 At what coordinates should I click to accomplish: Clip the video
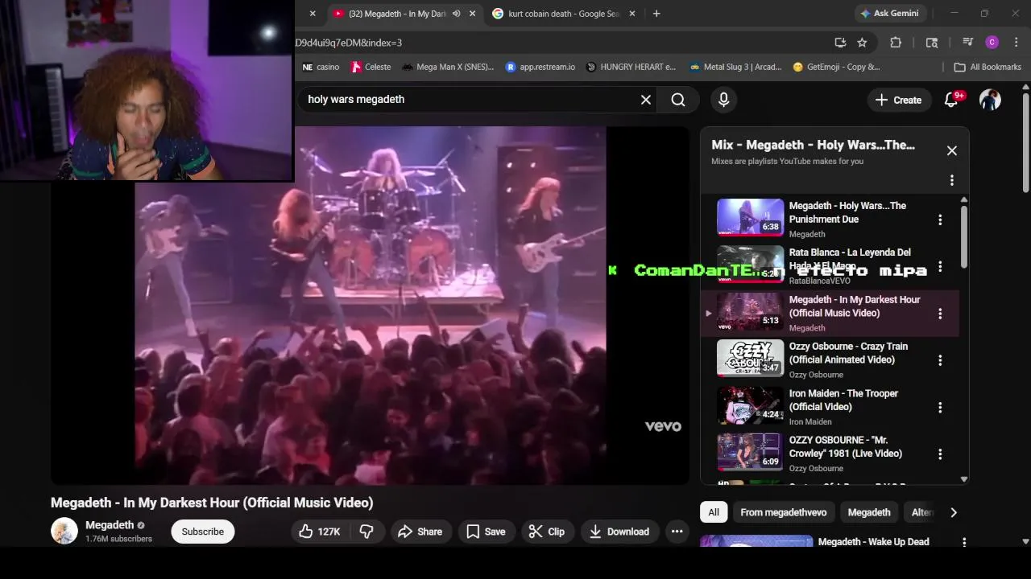(x=546, y=532)
